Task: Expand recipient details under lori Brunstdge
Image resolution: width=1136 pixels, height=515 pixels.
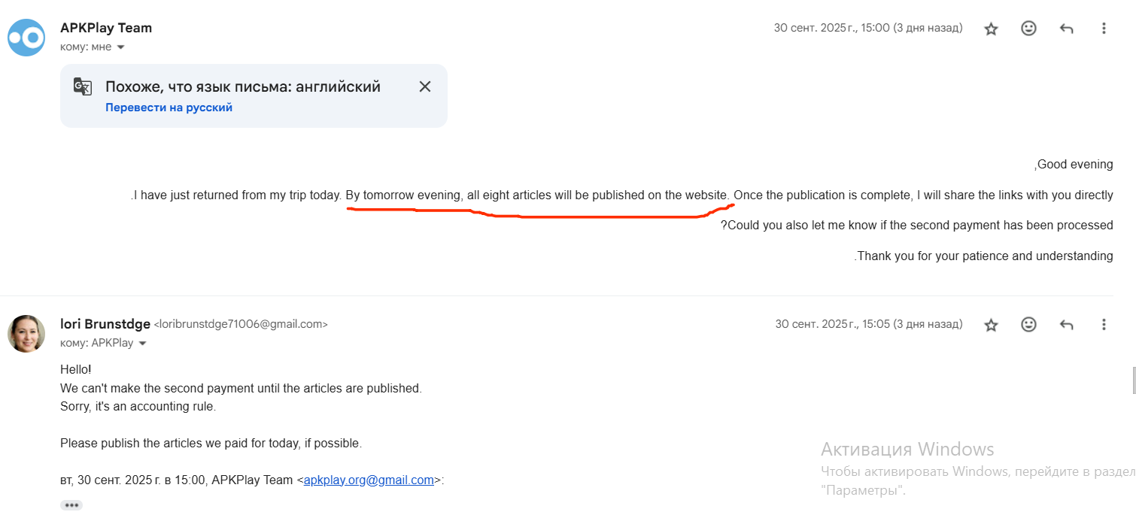Action: [x=142, y=344]
